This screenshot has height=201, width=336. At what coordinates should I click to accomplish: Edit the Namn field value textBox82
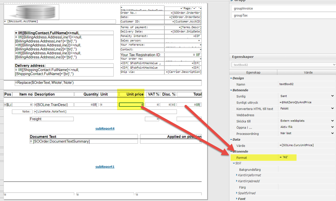coord(307,84)
